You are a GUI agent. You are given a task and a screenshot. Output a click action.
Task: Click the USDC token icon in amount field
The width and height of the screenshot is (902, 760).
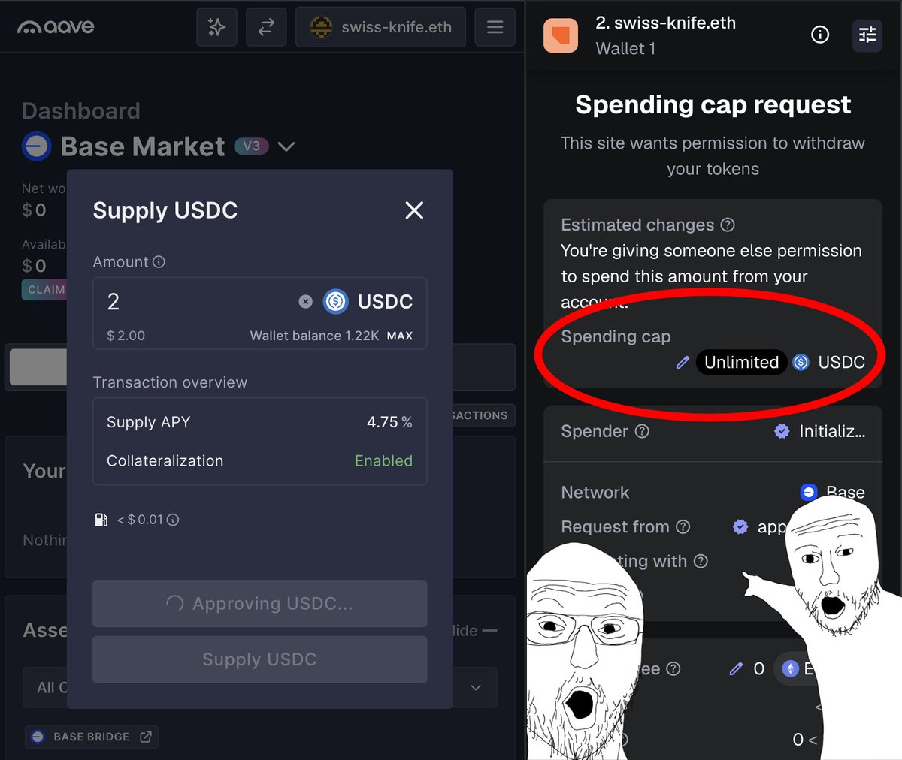click(x=336, y=302)
